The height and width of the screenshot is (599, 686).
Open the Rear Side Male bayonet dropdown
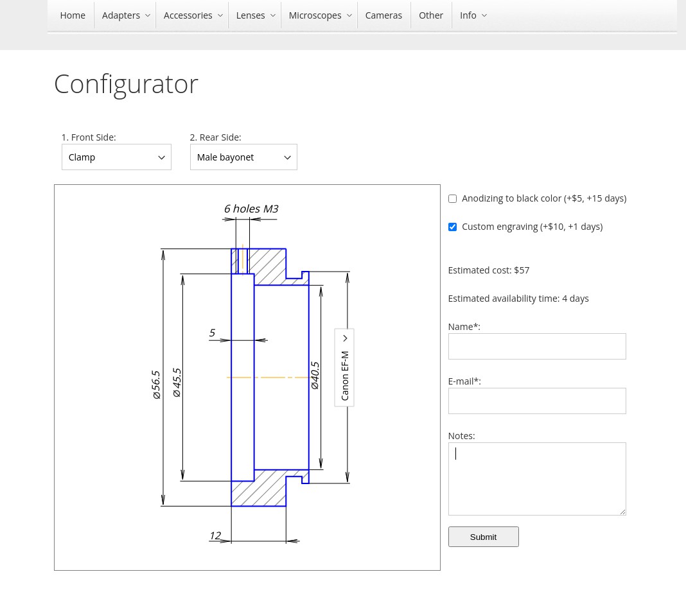point(243,157)
